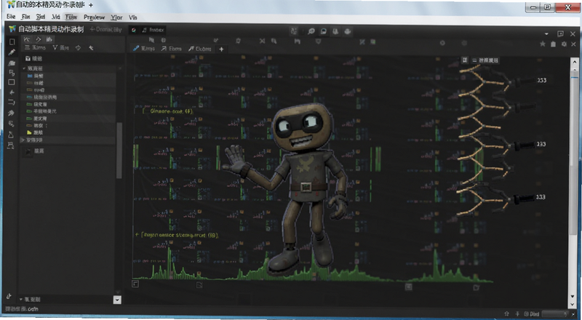
Task: Open the list menu labeled Xims in panel
Action: 35,48
